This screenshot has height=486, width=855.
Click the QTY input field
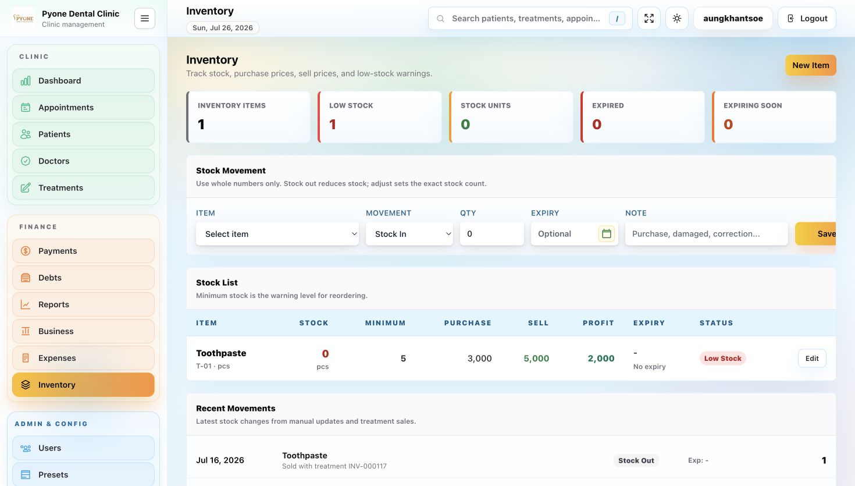[492, 234]
